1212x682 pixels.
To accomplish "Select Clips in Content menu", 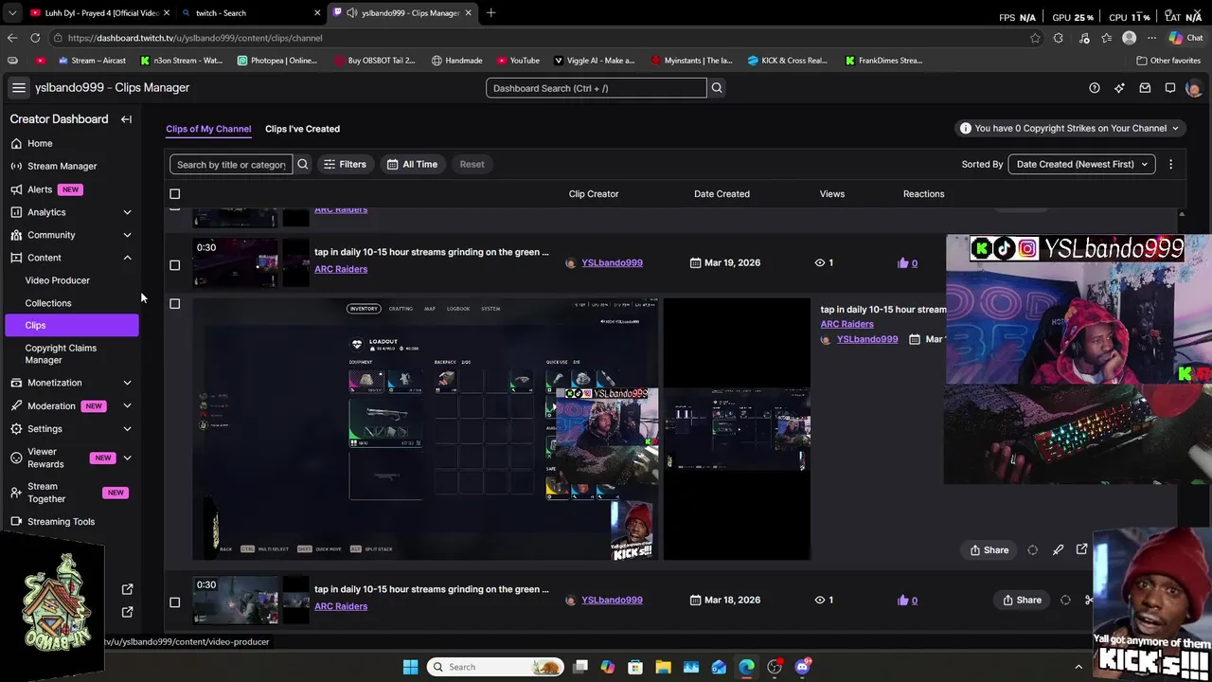I will (x=71, y=325).
